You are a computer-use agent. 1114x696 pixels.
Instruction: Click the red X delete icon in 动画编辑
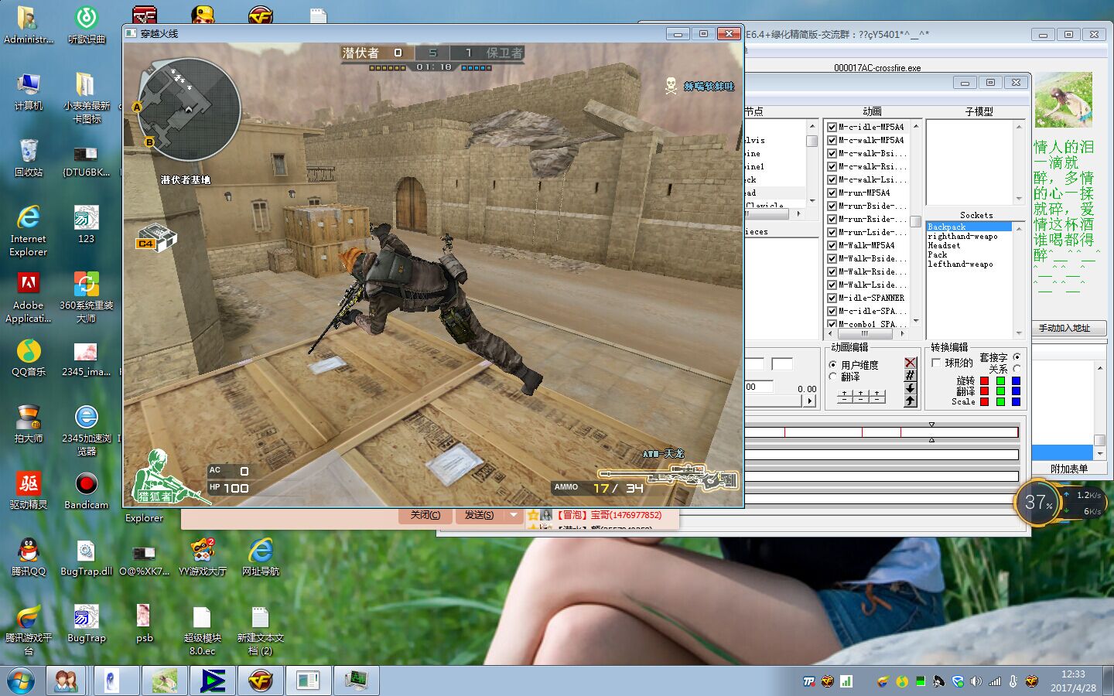tap(910, 363)
